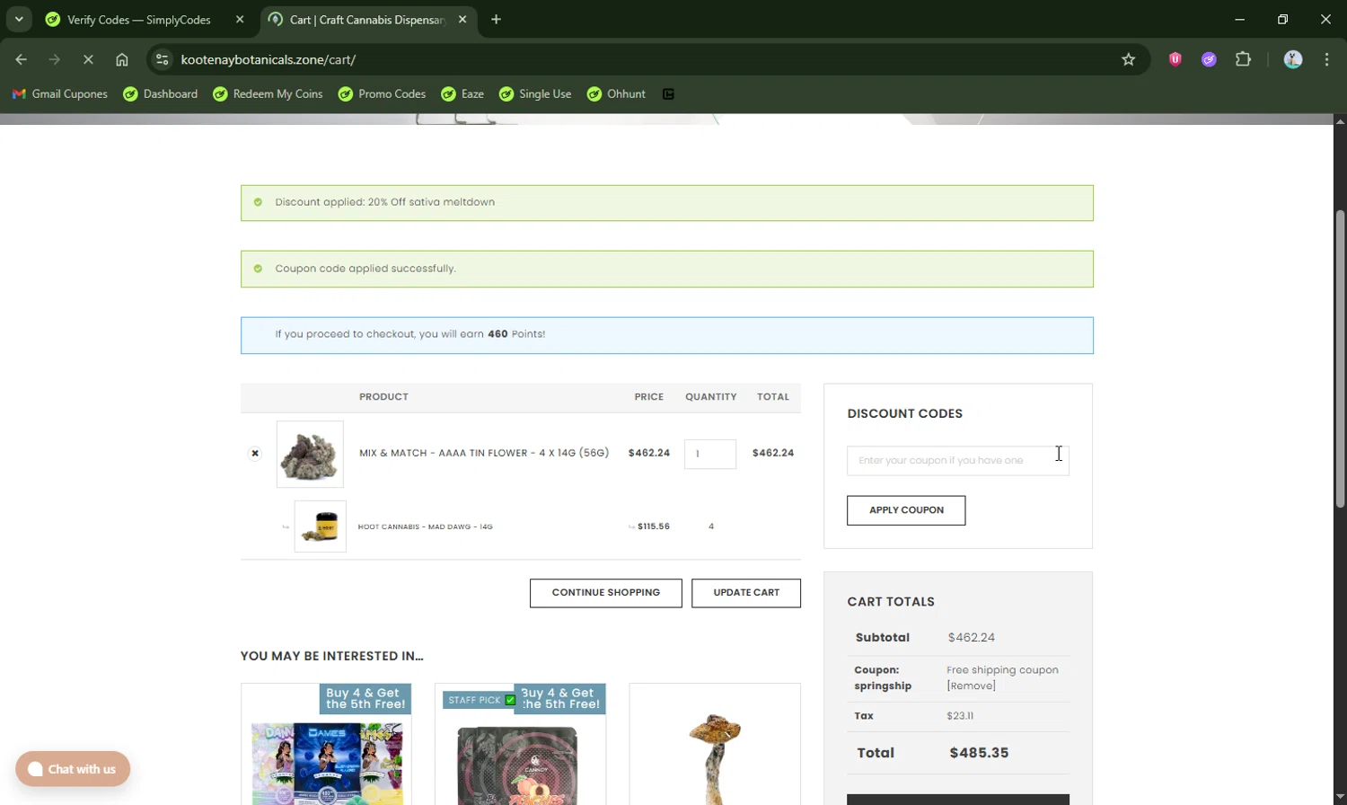Screen dimensions: 1347x805
Task: Click the coupon code input field
Action: click(x=958, y=460)
